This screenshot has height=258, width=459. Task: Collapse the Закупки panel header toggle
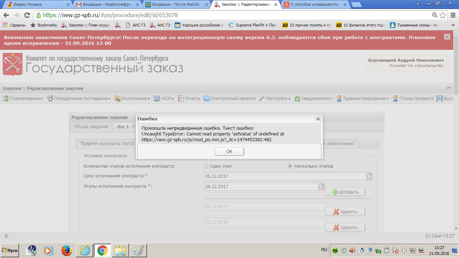click(449, 88)
